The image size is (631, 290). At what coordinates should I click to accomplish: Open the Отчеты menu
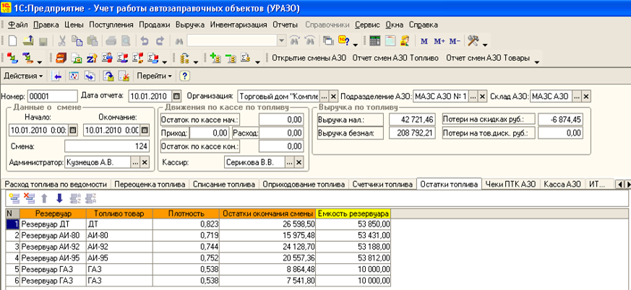coord(285,25)
